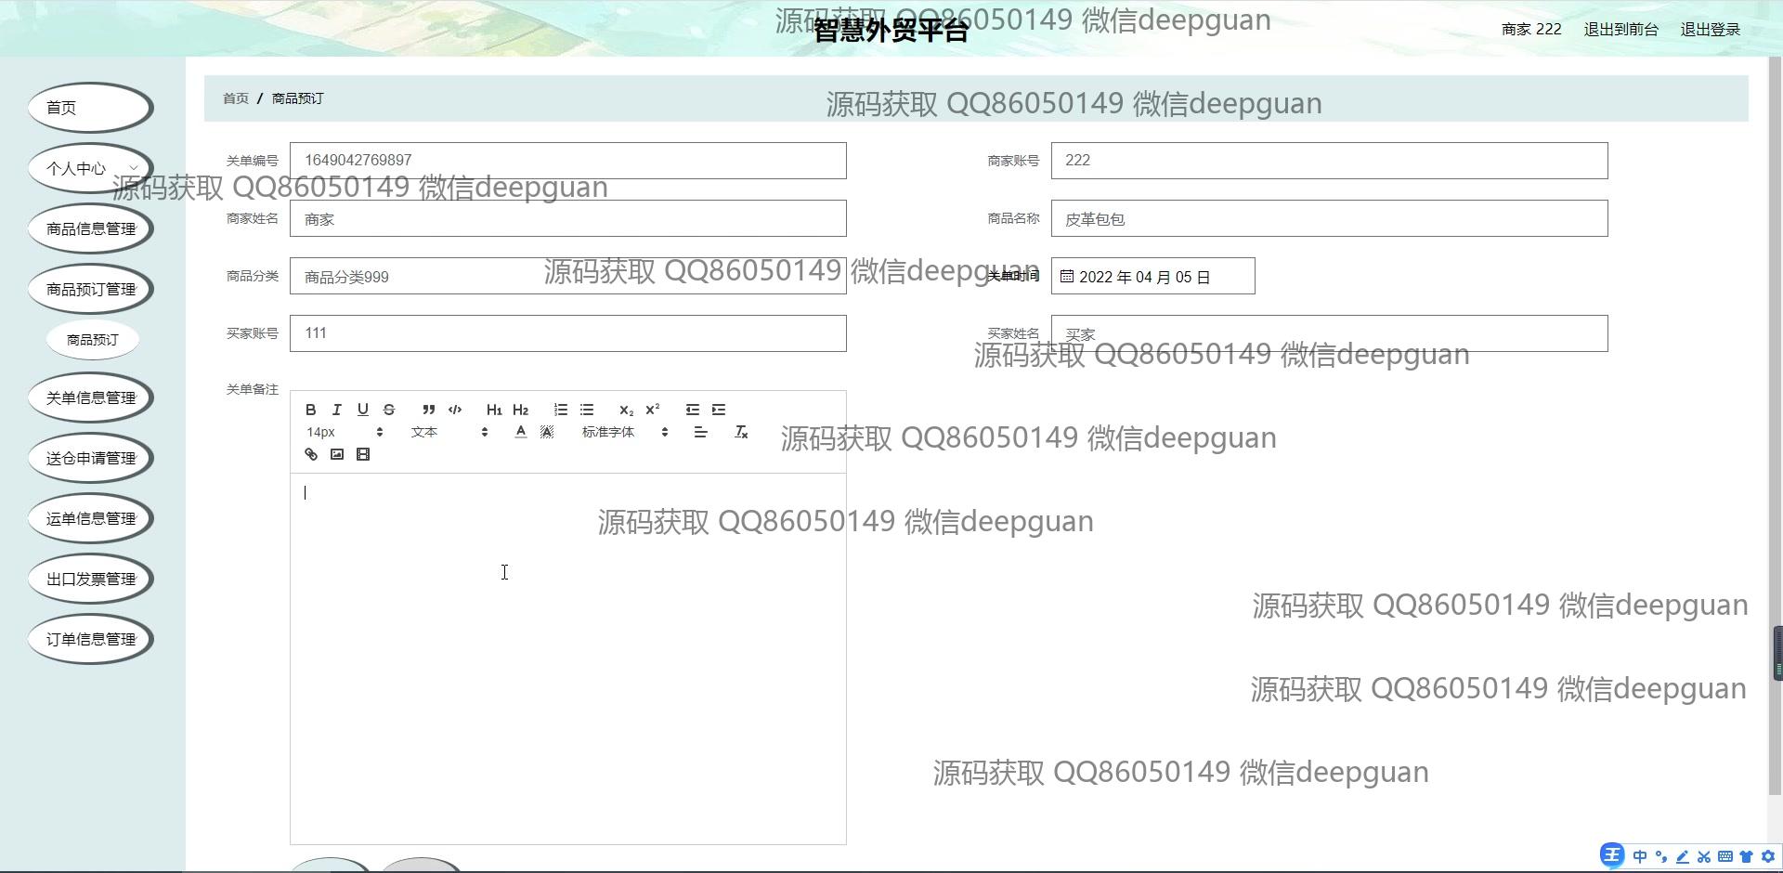The image size is (1783, 873).
Task: Apply Heading 1 style
Action: pos(494,410)
